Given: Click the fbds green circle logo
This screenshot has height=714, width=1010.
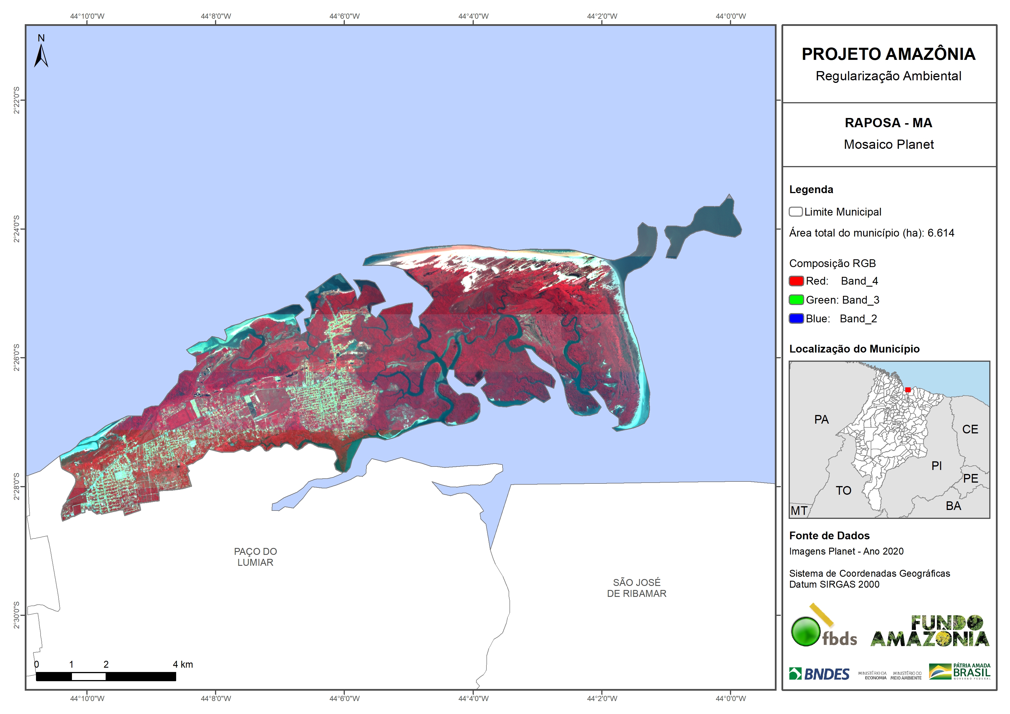Looking at the screenshot, I should click(x=805, y=631).
